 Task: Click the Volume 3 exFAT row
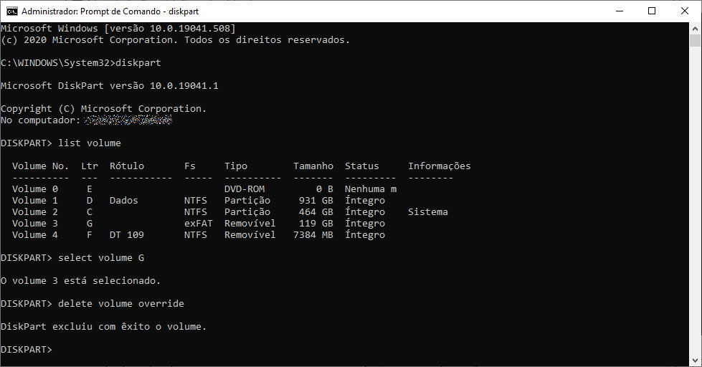tap(199, 224)
